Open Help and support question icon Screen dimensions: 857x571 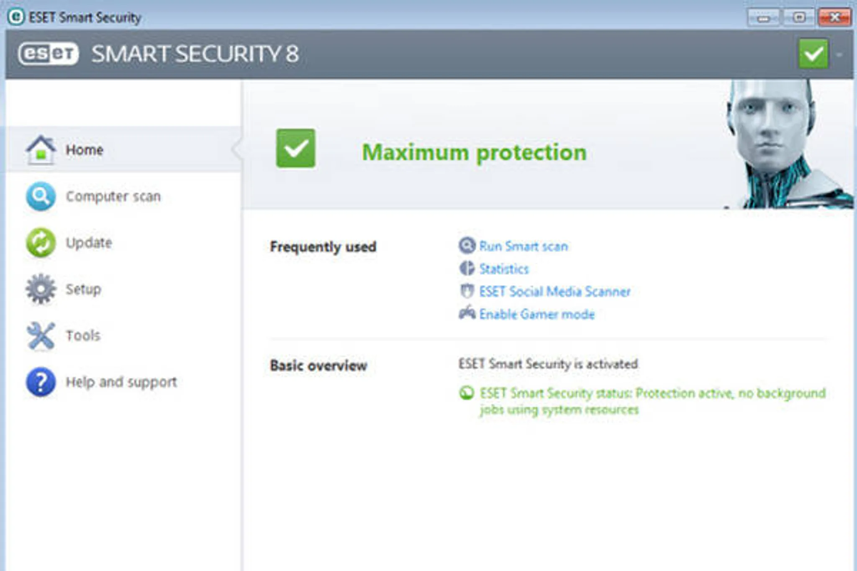click(x=41, y=382)
